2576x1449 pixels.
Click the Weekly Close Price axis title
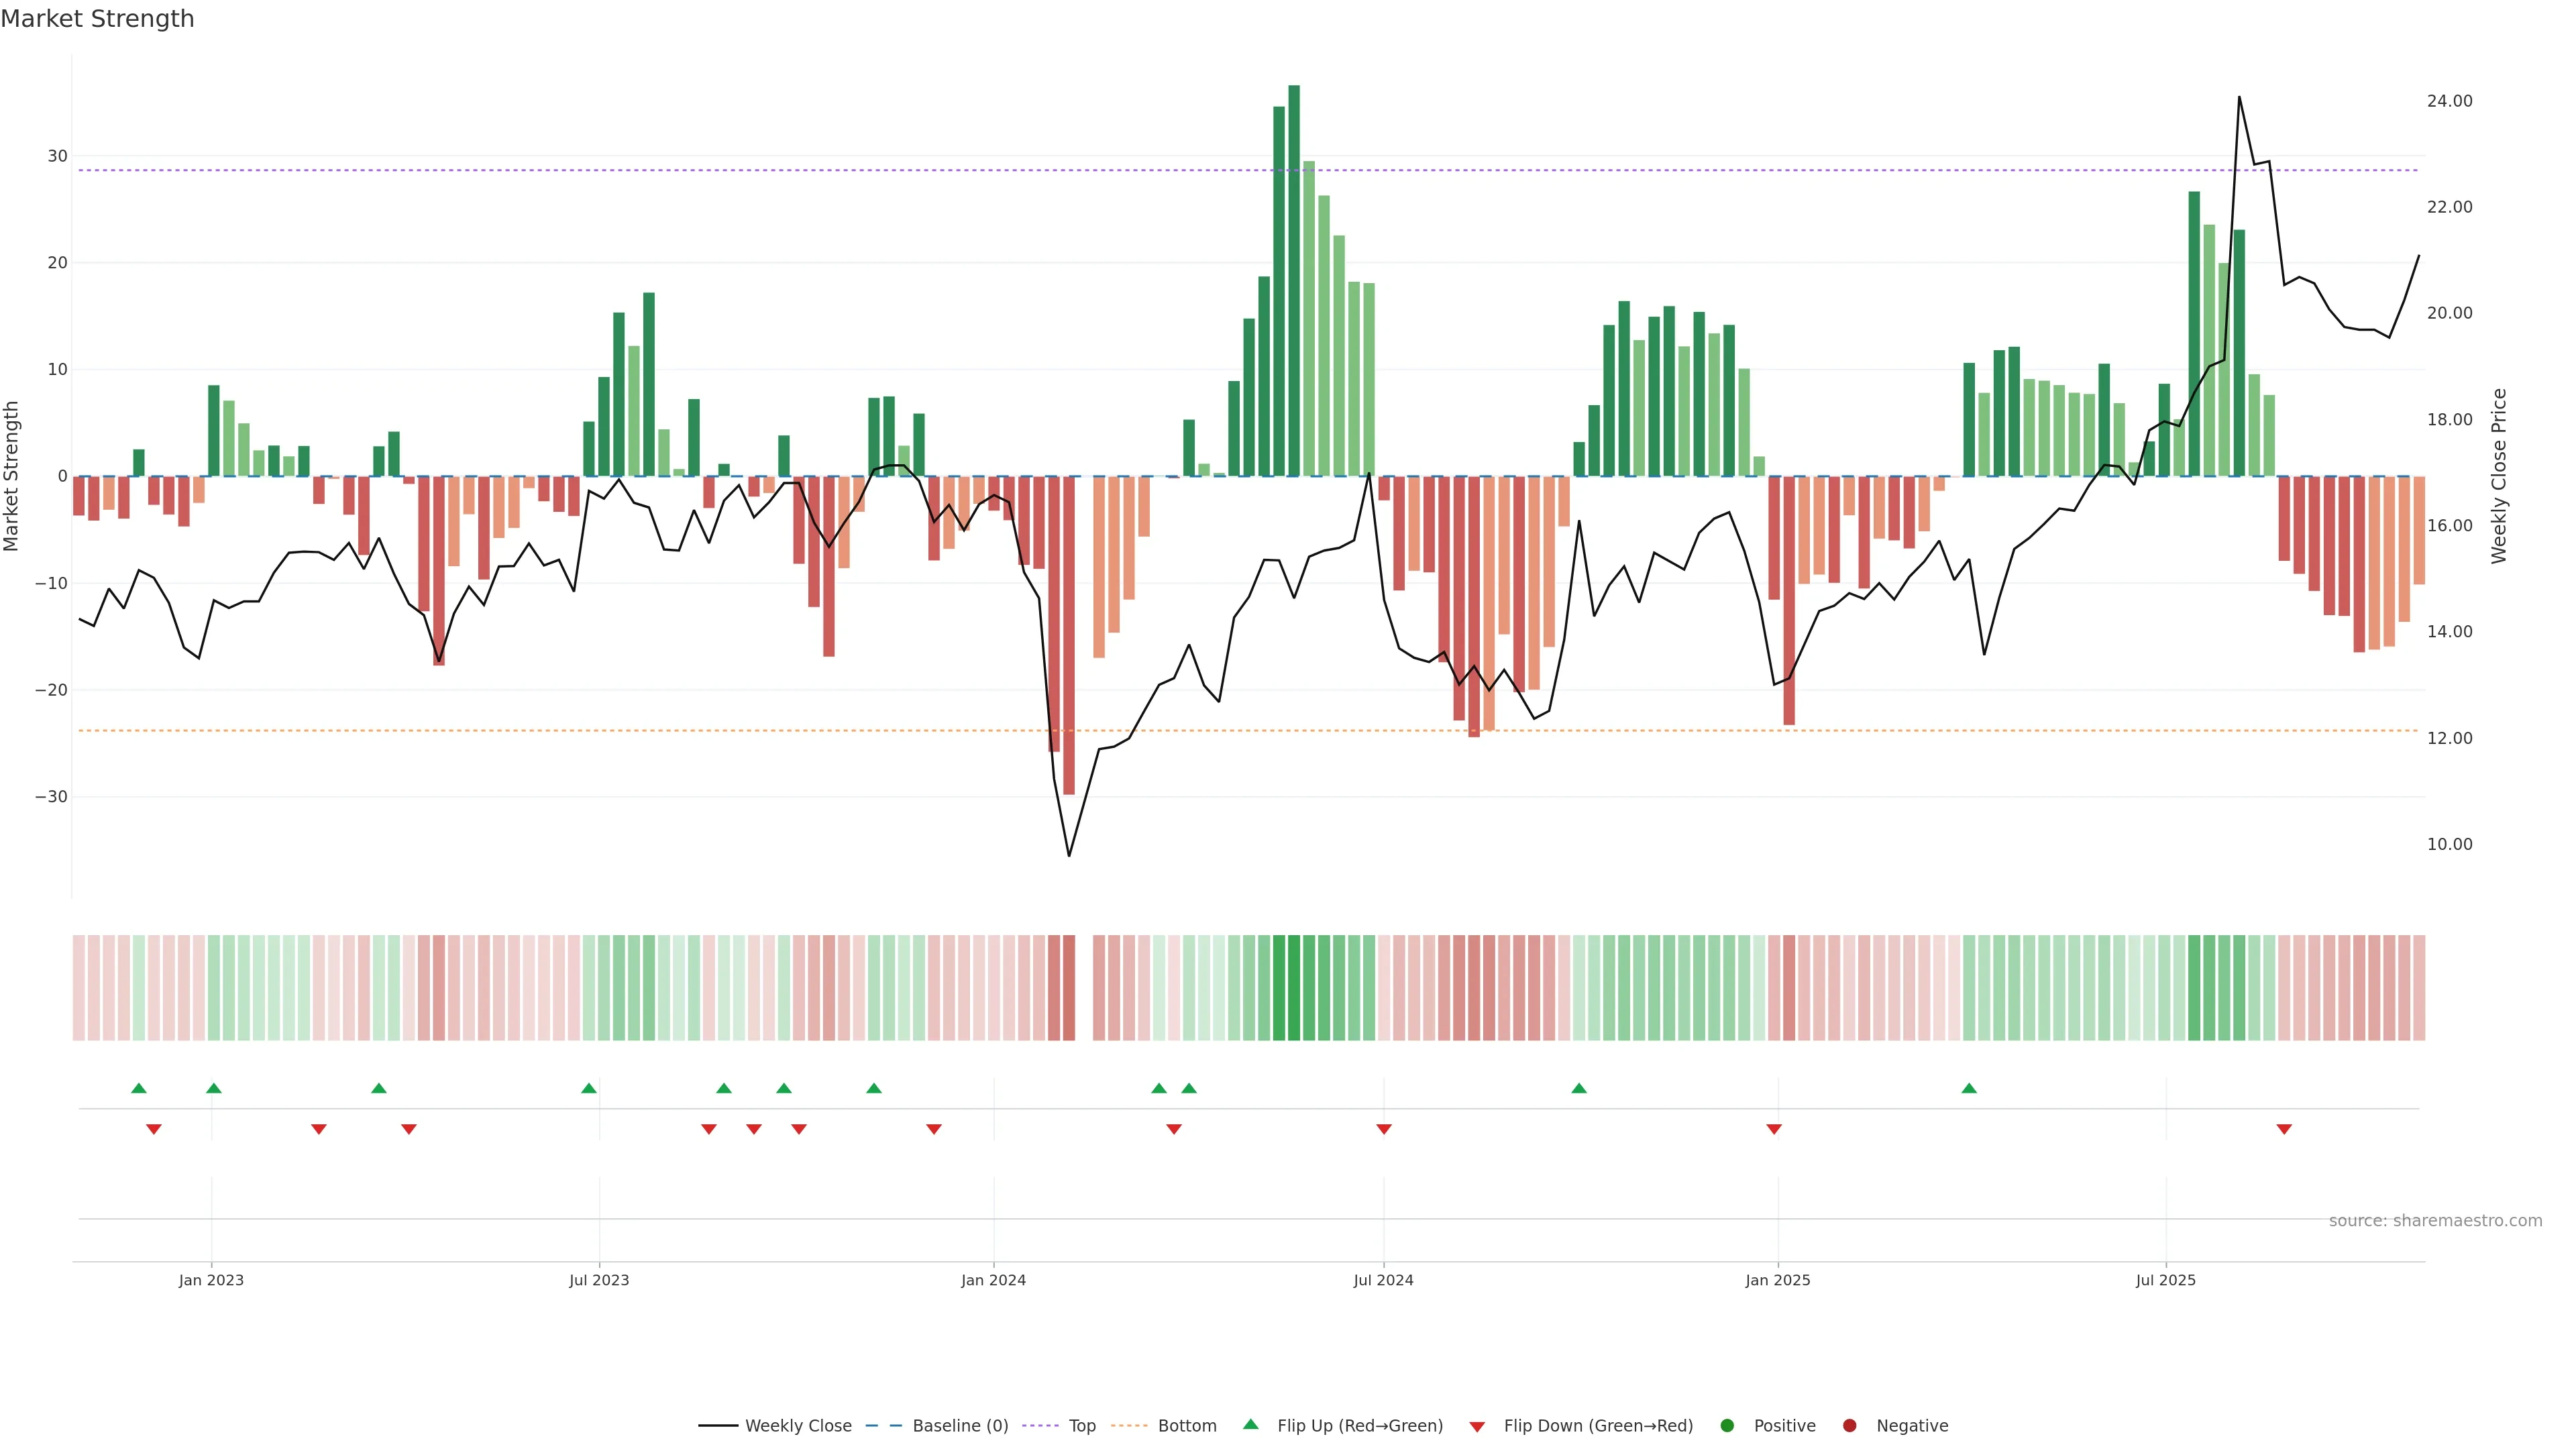pyautogui.click(x=2499, y=476)
